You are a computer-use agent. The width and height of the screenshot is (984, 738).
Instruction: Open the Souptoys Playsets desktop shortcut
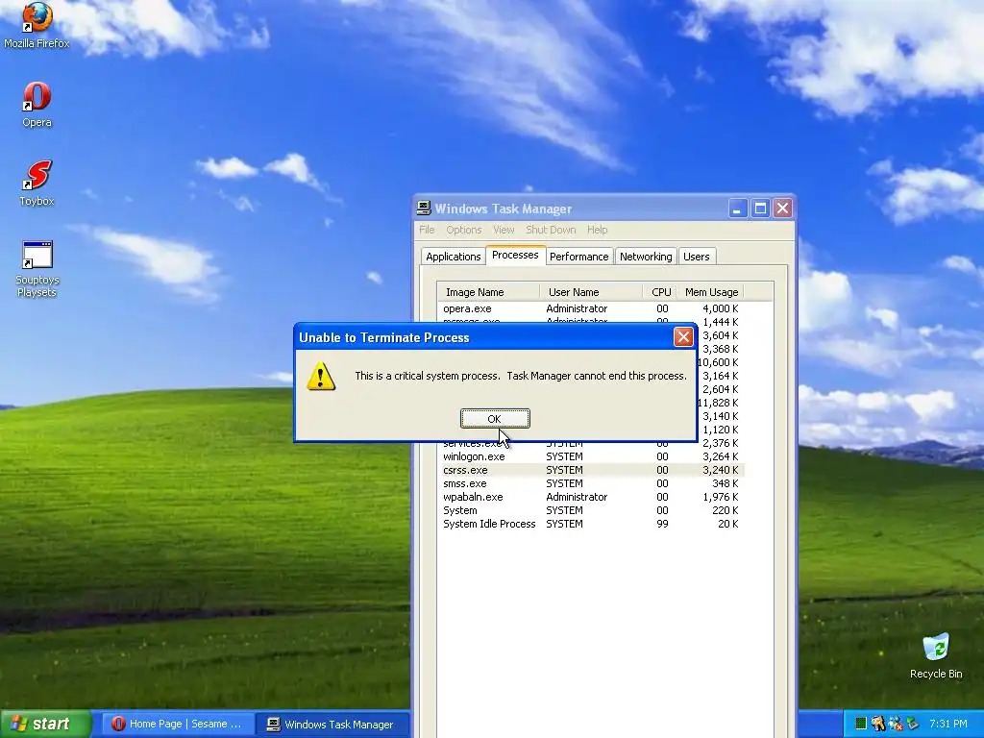click(x=37, y=269)
